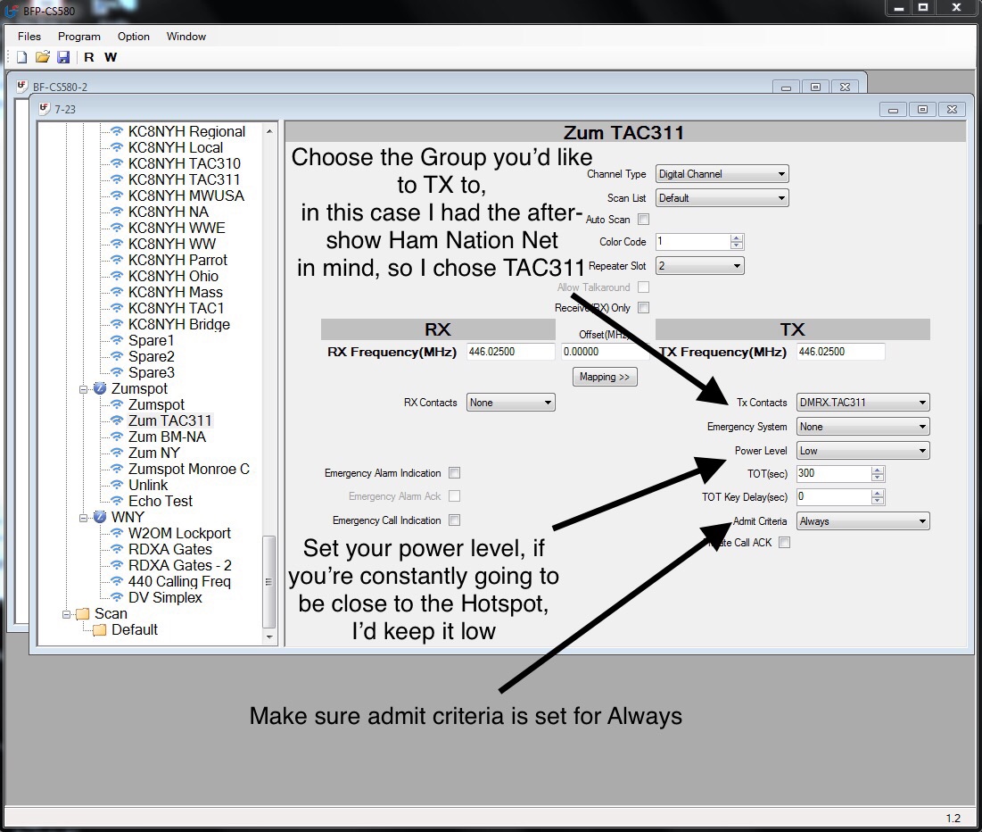The height and width of the screenshot is (832, 982).
Task: Open the Channel Type dropdown
Action: pyautogui.click(x=722, y=174)
